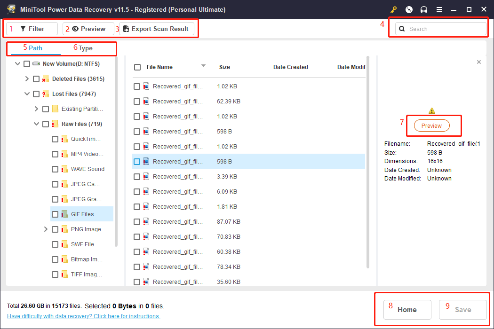Screen dimensions: 494x329
Task: Collapse the New Volume(D: NTFS) node
Action: (18, 63)
